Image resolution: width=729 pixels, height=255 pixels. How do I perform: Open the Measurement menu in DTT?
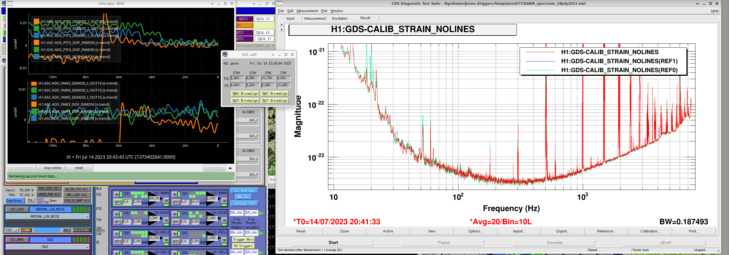[307, 11]
